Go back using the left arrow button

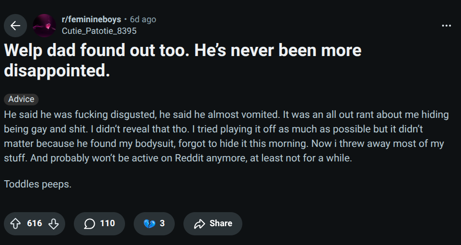pos(15,26)
